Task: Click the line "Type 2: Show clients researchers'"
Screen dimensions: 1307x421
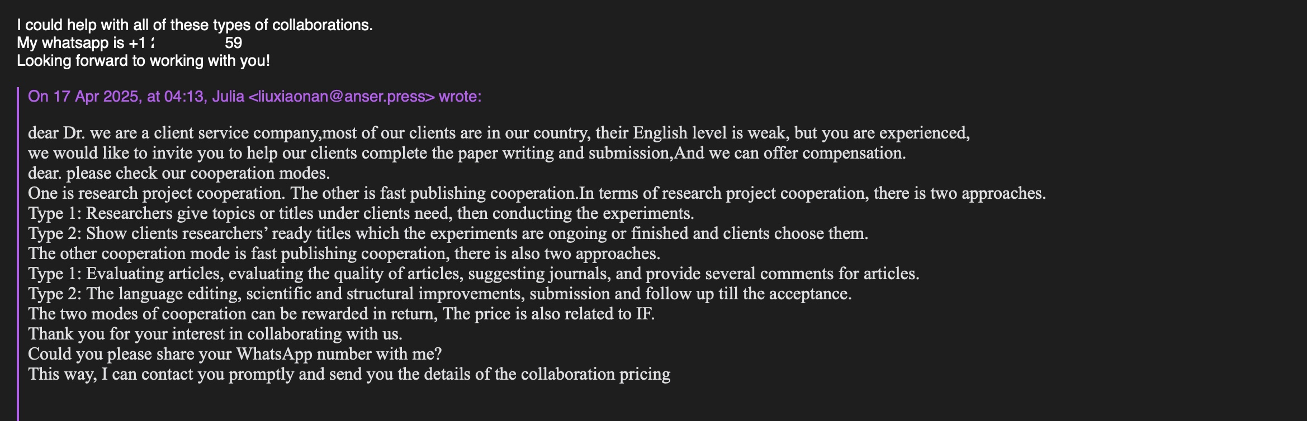Action: tap(448, 233)
